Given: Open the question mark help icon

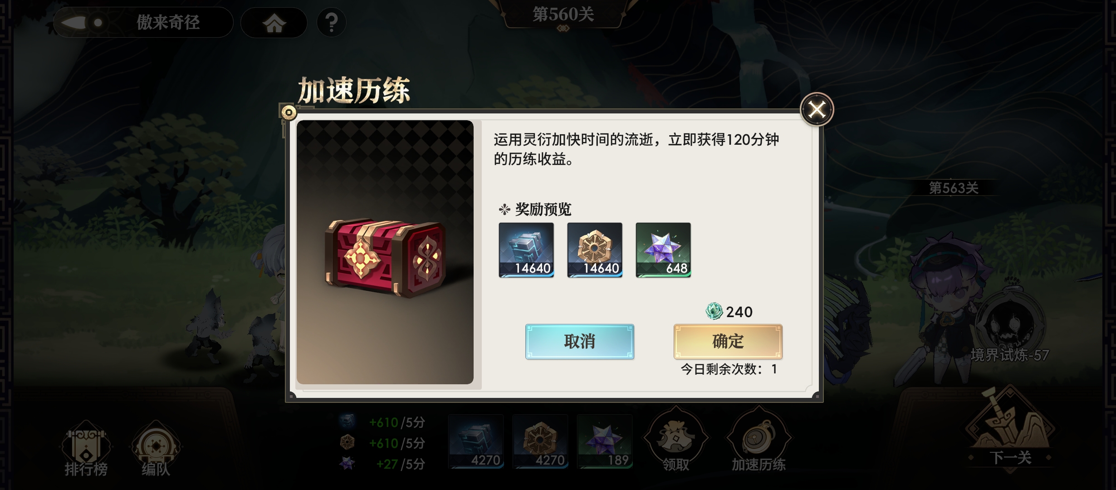Looking at the screenshot, I should click(x=332, y=22).
